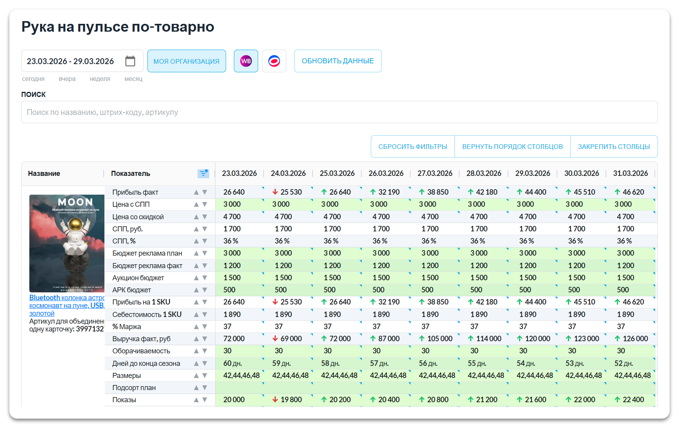679x428 pixels.
Task: Click СБРОСИТЬ ФИЛЬТРЫ button
Action: coord(413,147)
